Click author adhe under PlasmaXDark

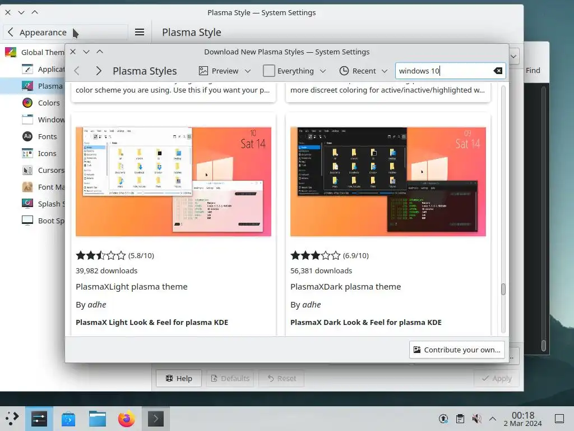pyautogui.click(x=312, y=305)
